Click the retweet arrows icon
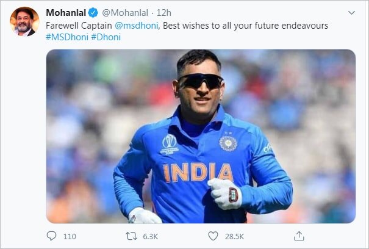This screenshot has width=369, height=249. (131, 236)
